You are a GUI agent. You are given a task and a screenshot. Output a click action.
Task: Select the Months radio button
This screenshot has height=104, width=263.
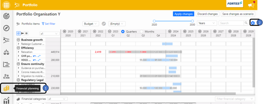142,31
